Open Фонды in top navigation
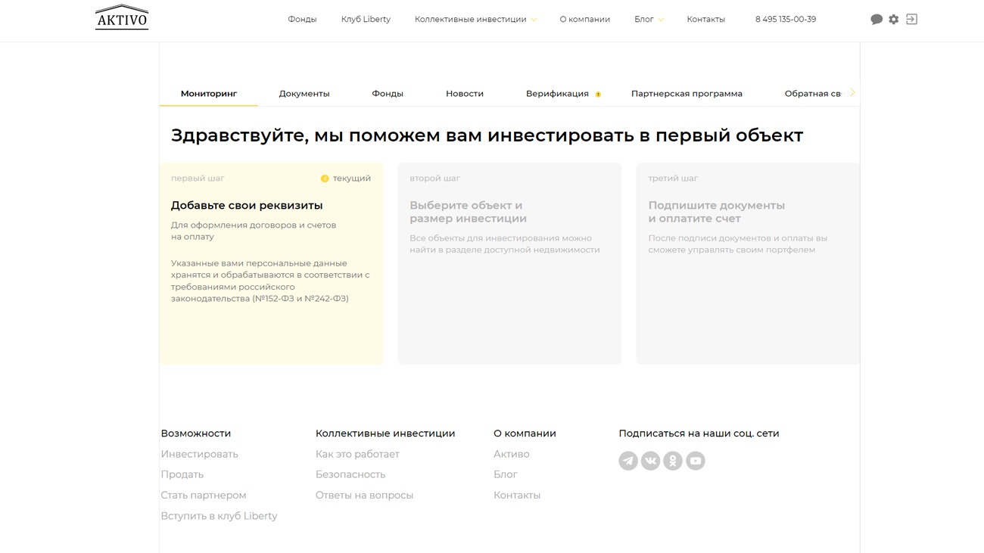984x553 pixels. [302, 20]
